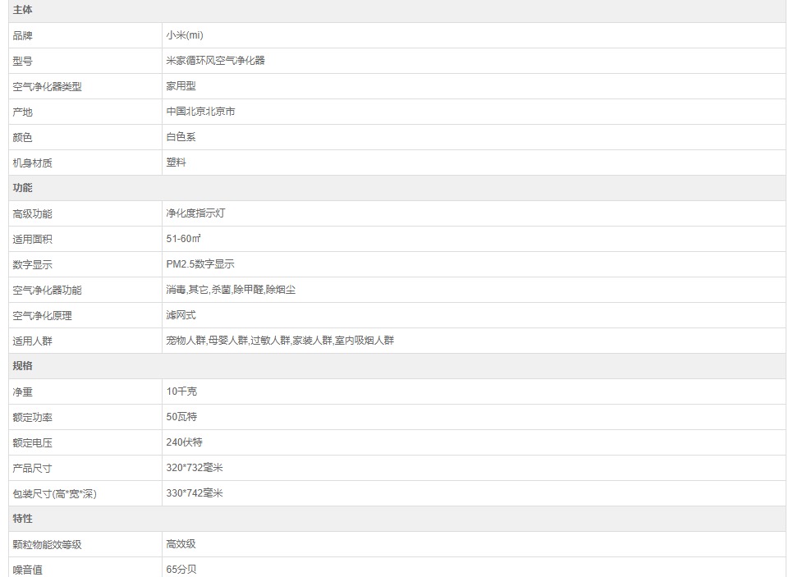
Task: Click the 空气净化原理 row label
Action: coord(42,315)
